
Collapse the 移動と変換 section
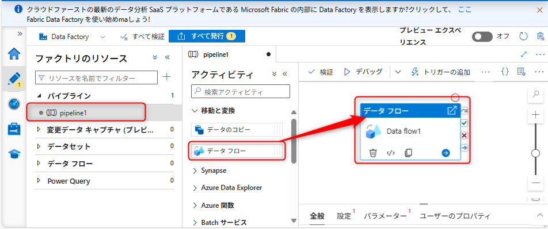tap(195, 111)
